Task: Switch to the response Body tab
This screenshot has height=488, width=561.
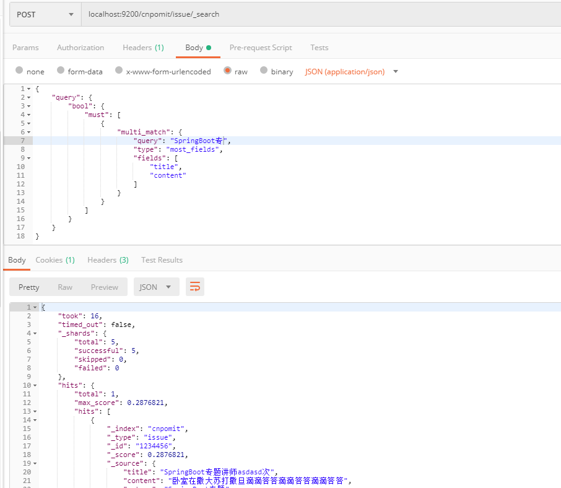Action: click(x=17, y=260)
